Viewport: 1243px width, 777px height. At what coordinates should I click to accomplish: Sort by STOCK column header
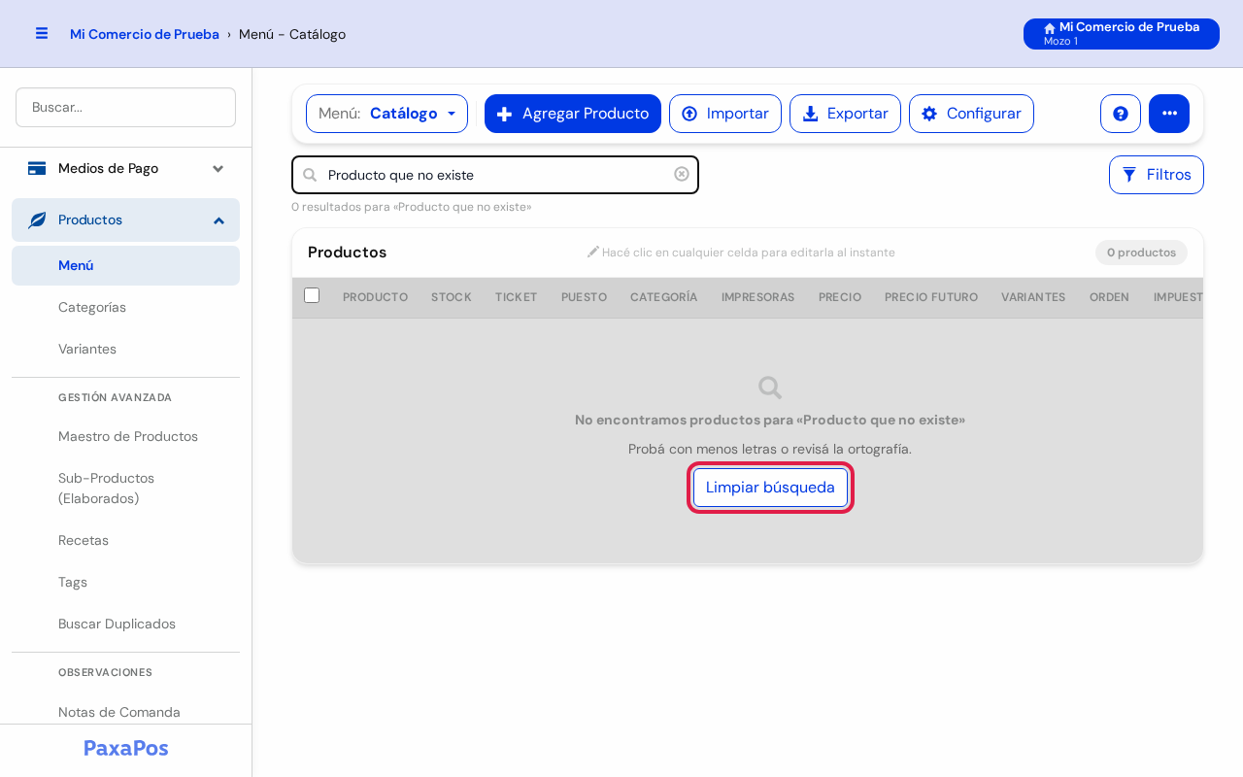[452, 297]
